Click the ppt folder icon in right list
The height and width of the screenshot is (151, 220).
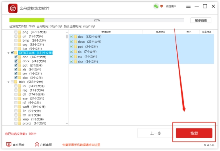(x=75, y=47)
